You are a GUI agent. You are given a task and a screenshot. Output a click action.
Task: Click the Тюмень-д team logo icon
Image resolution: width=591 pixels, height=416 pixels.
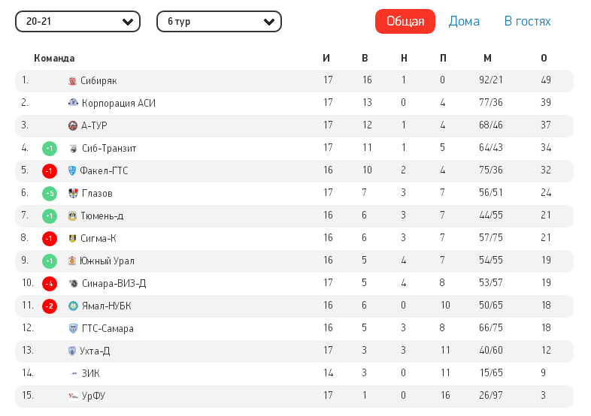(73, 216)
